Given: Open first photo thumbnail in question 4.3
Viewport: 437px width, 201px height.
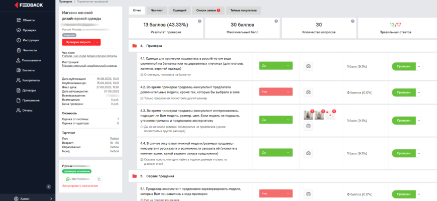Looking at the screenshot, I should click(308, 115).
